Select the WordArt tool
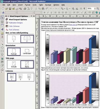 coord(2,29)
